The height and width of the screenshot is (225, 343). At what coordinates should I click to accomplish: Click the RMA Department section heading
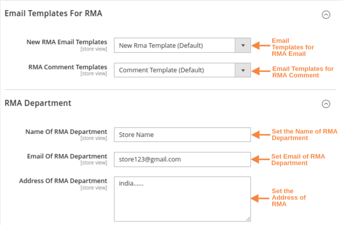click(38, 103)
